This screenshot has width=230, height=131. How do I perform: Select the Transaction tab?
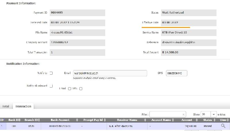23,106
